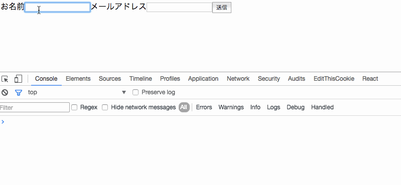Viewport: 401px width, 185px height.
Task: Check Hide network messages
Action: coord(105,107)
